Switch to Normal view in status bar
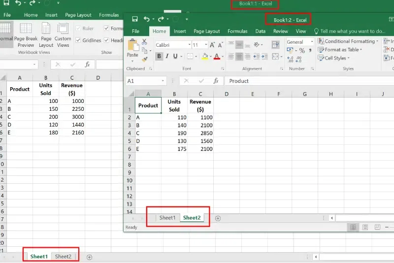 click(353, 228)
